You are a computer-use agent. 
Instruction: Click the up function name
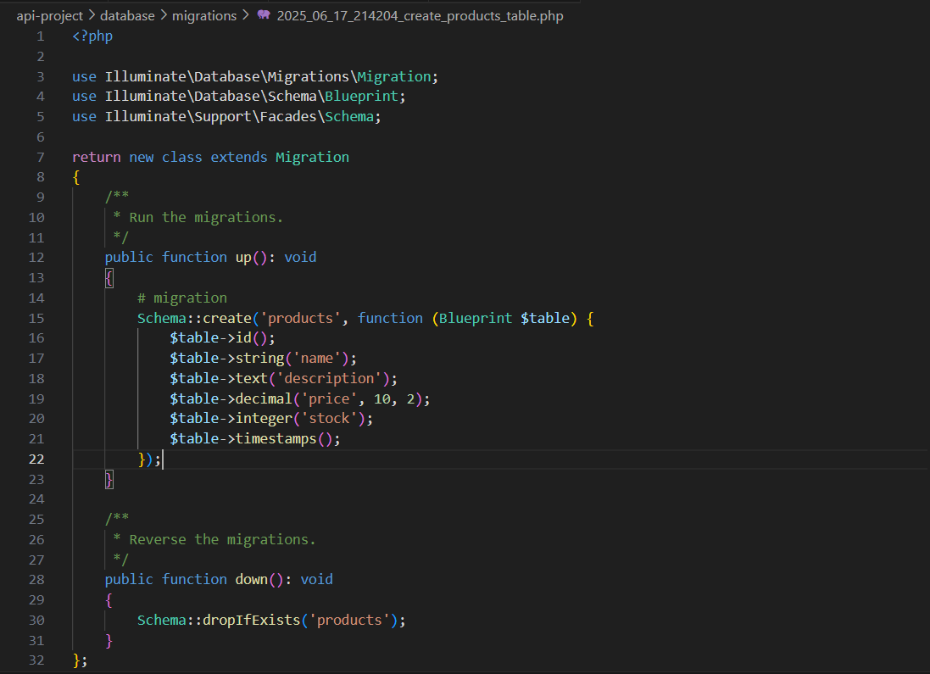click(x=243, y=257)
